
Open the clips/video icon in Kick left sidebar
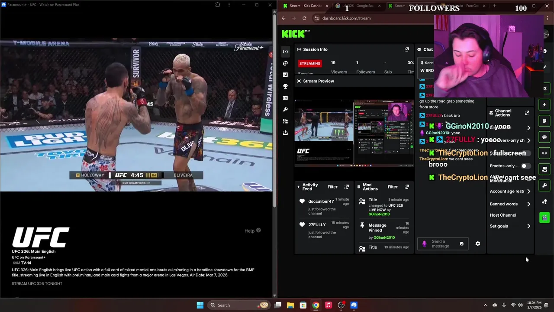click(285, 98)
